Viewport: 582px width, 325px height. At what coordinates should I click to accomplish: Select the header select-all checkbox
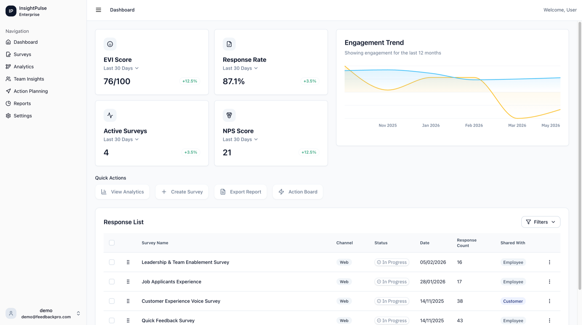click(112, 243)
